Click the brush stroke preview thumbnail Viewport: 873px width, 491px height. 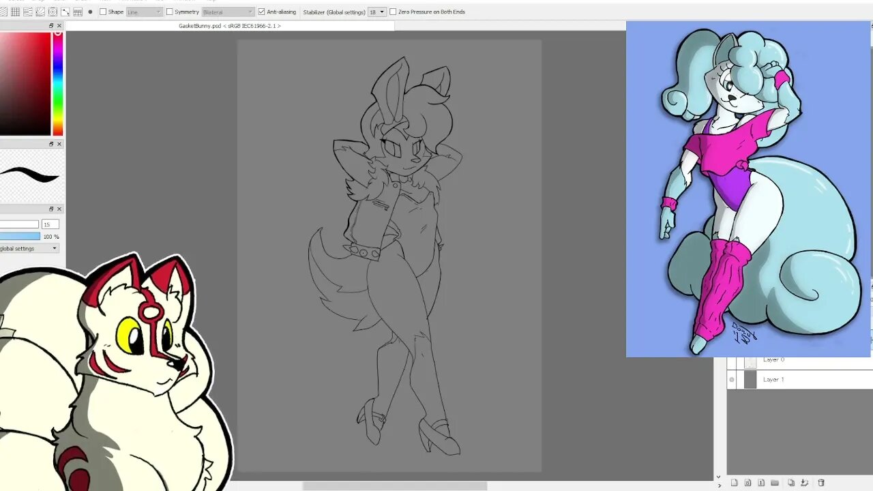point(31,175)
